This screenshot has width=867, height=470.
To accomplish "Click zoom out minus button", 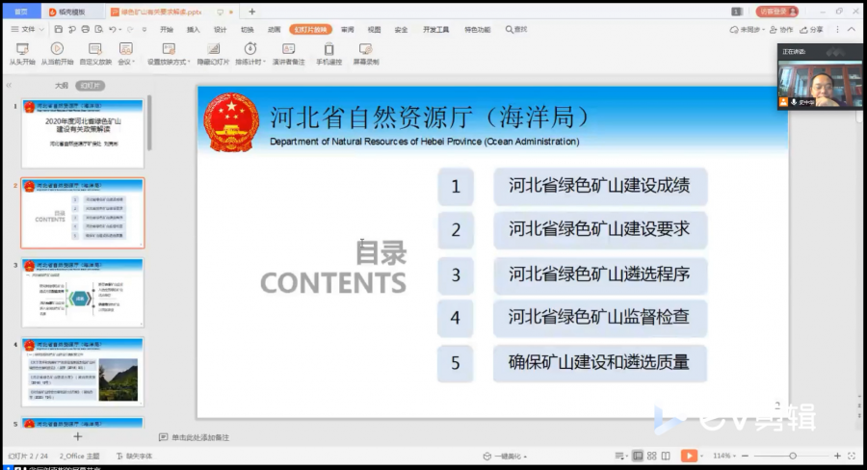I will point(745,457).
